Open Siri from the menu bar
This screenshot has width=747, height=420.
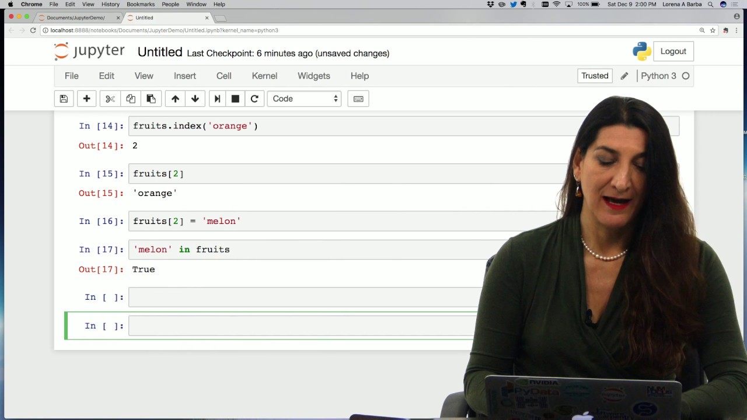[x=723, y=4]
